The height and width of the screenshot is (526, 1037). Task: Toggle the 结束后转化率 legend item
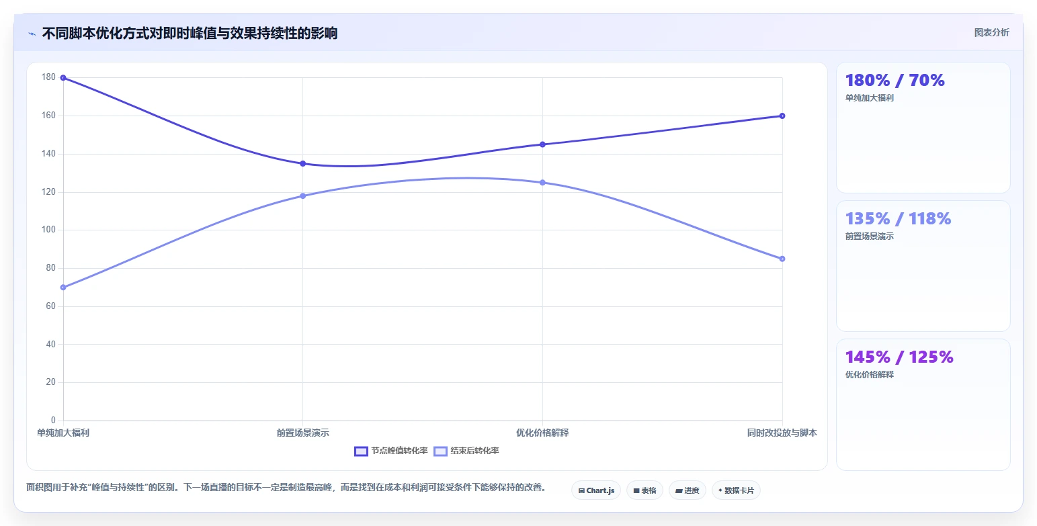click(x=466, y=451)
